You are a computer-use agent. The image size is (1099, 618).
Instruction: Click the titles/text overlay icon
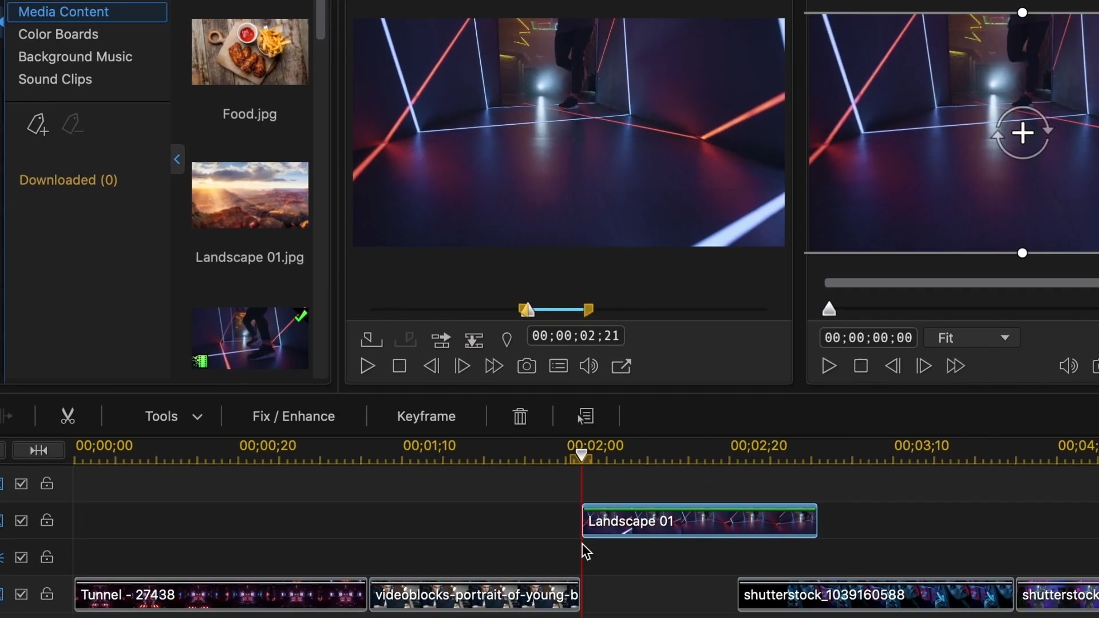pyautogui.click(x=559, y=366)
